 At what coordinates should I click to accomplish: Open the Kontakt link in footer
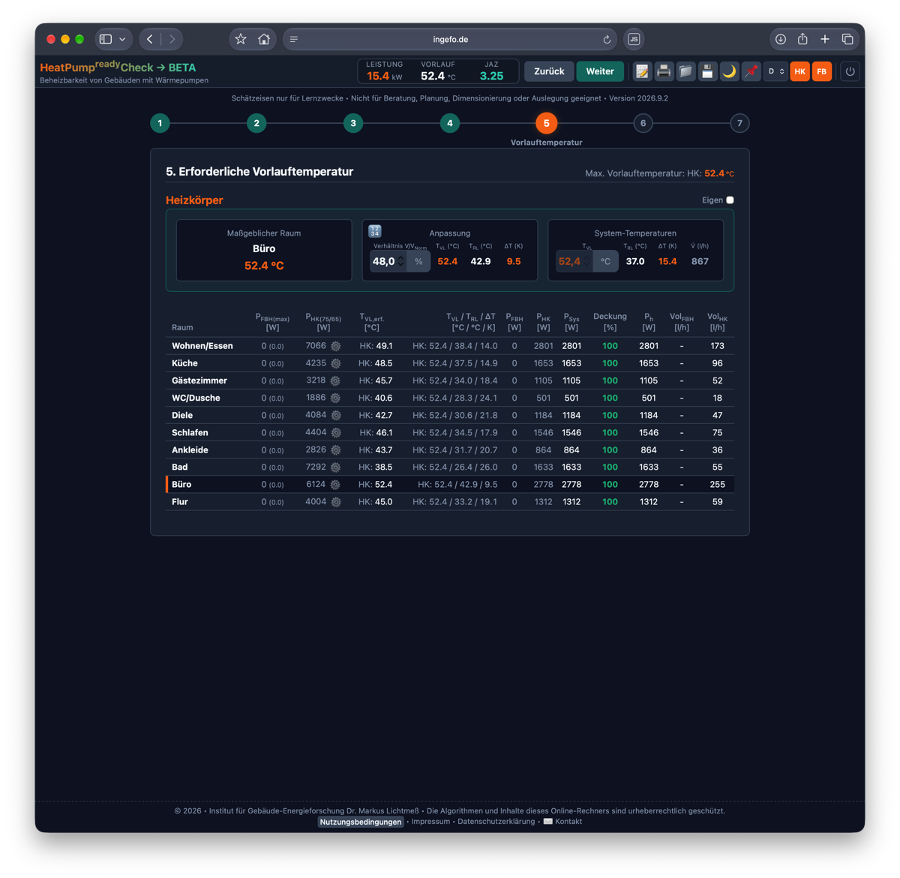click(x=562, y=822)
